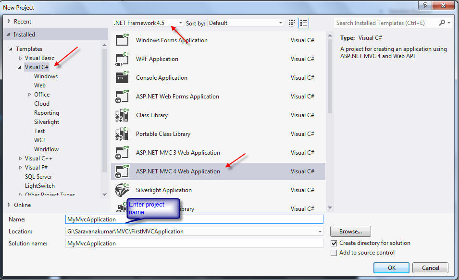Select the SQL Server tree item
This screenshot has width=459, height=280.
[38, 176]
